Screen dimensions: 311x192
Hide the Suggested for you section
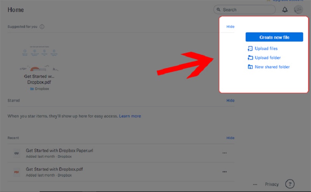point(230,26)
